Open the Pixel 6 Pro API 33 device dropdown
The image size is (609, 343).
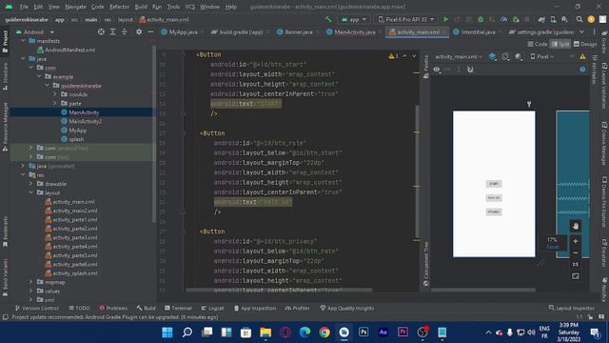point(405,19)
